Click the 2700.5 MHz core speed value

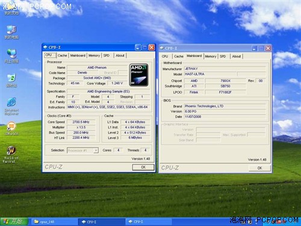point(81,122)
